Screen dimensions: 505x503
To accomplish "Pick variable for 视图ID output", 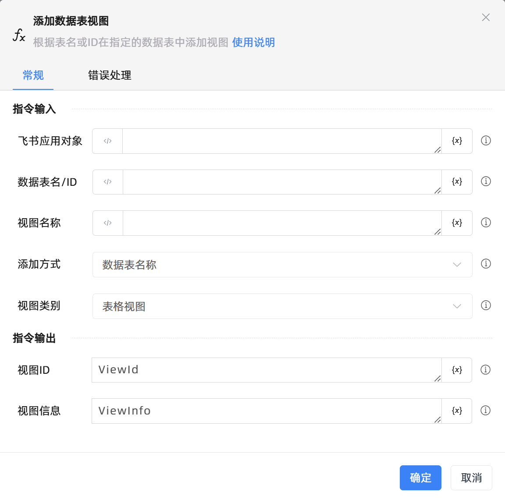I will point(457,370).
